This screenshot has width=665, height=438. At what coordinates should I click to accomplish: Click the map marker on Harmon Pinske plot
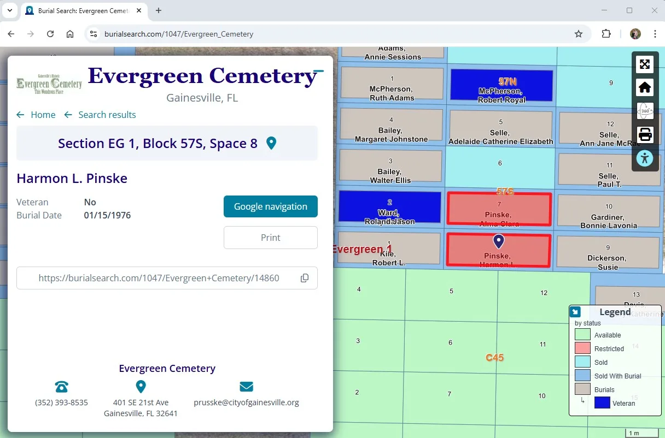click(x=498, y=241)
